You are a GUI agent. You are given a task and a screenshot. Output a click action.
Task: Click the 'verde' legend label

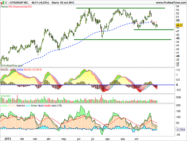tap(4, 106)
